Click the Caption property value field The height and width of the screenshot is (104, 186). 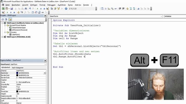[31, 80]
